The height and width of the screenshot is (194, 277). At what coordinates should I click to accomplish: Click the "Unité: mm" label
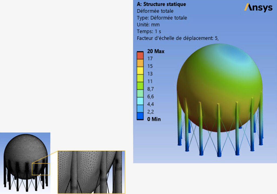148,25
